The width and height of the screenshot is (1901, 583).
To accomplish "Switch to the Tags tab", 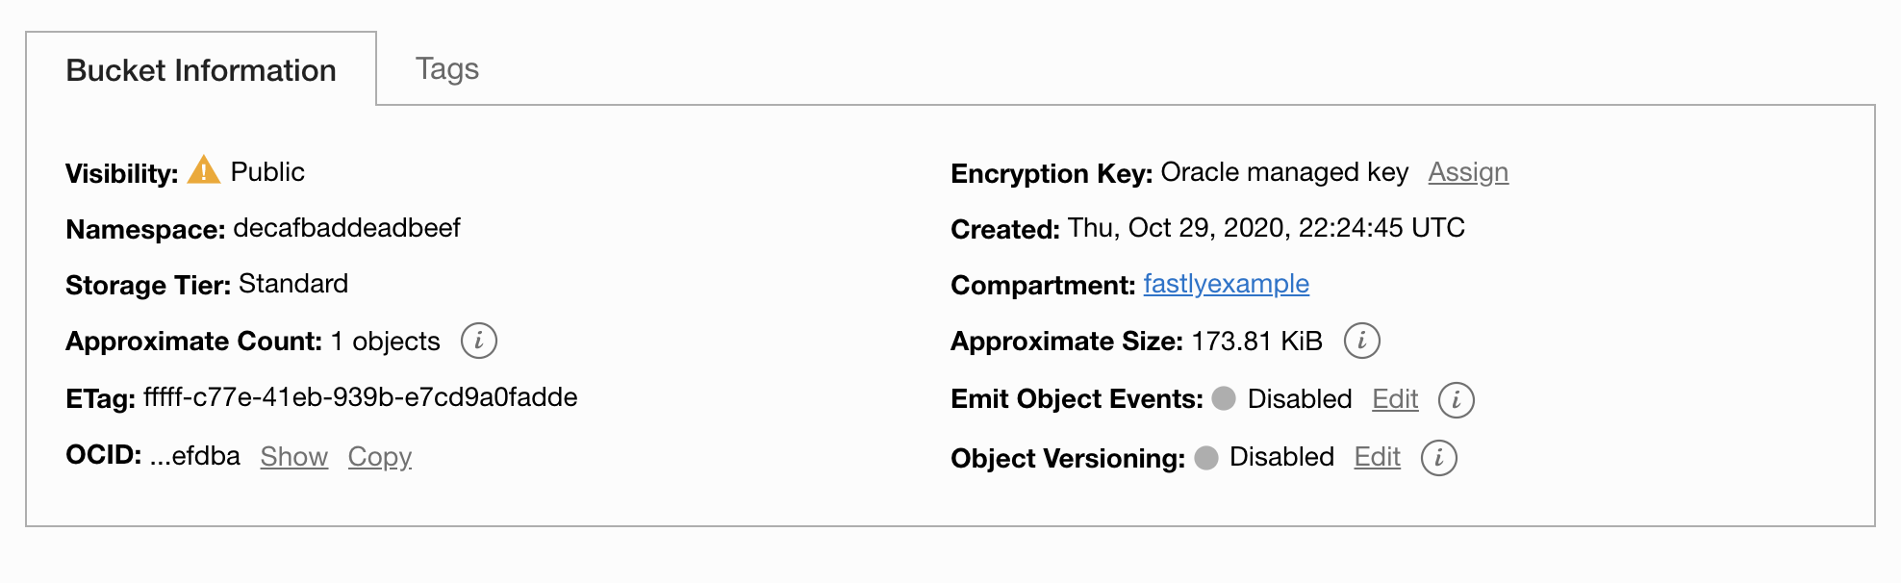I will (x=446, y=67).
